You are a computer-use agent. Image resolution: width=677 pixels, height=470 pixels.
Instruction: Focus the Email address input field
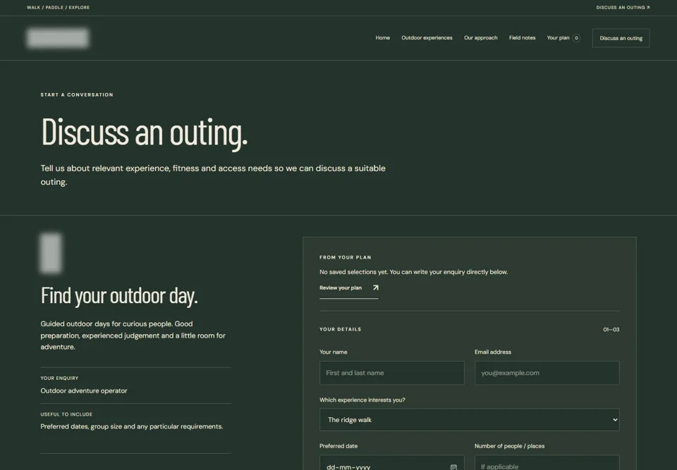tap(547, 373)
